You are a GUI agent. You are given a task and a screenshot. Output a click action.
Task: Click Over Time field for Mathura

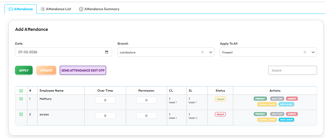[x=105, y=100]
